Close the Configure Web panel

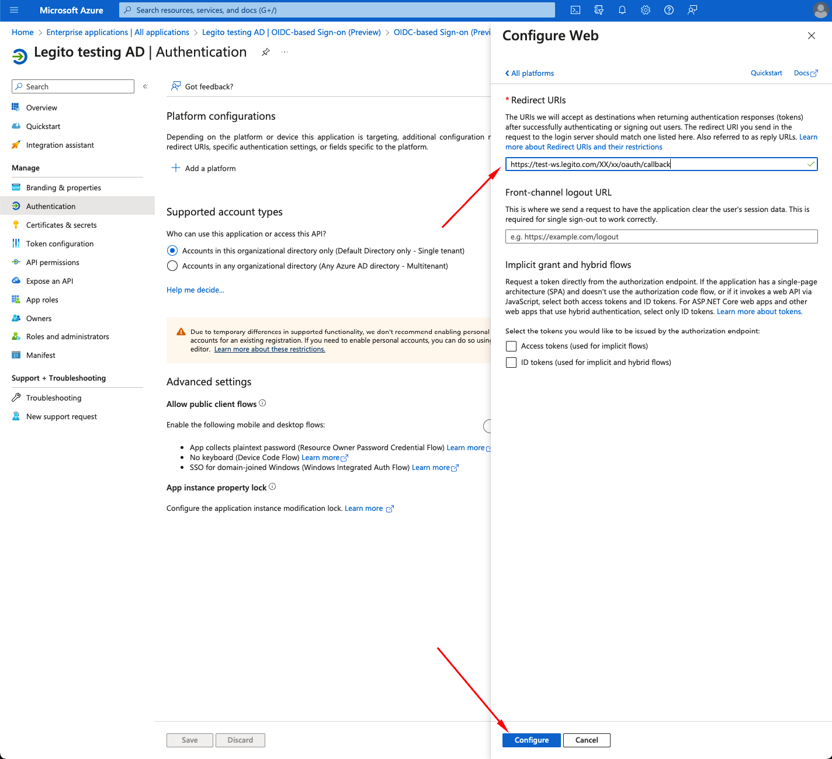812,36
